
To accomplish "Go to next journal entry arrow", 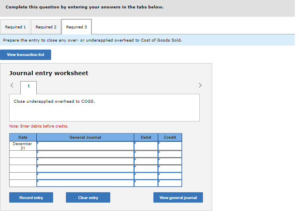I will [200, 85].
